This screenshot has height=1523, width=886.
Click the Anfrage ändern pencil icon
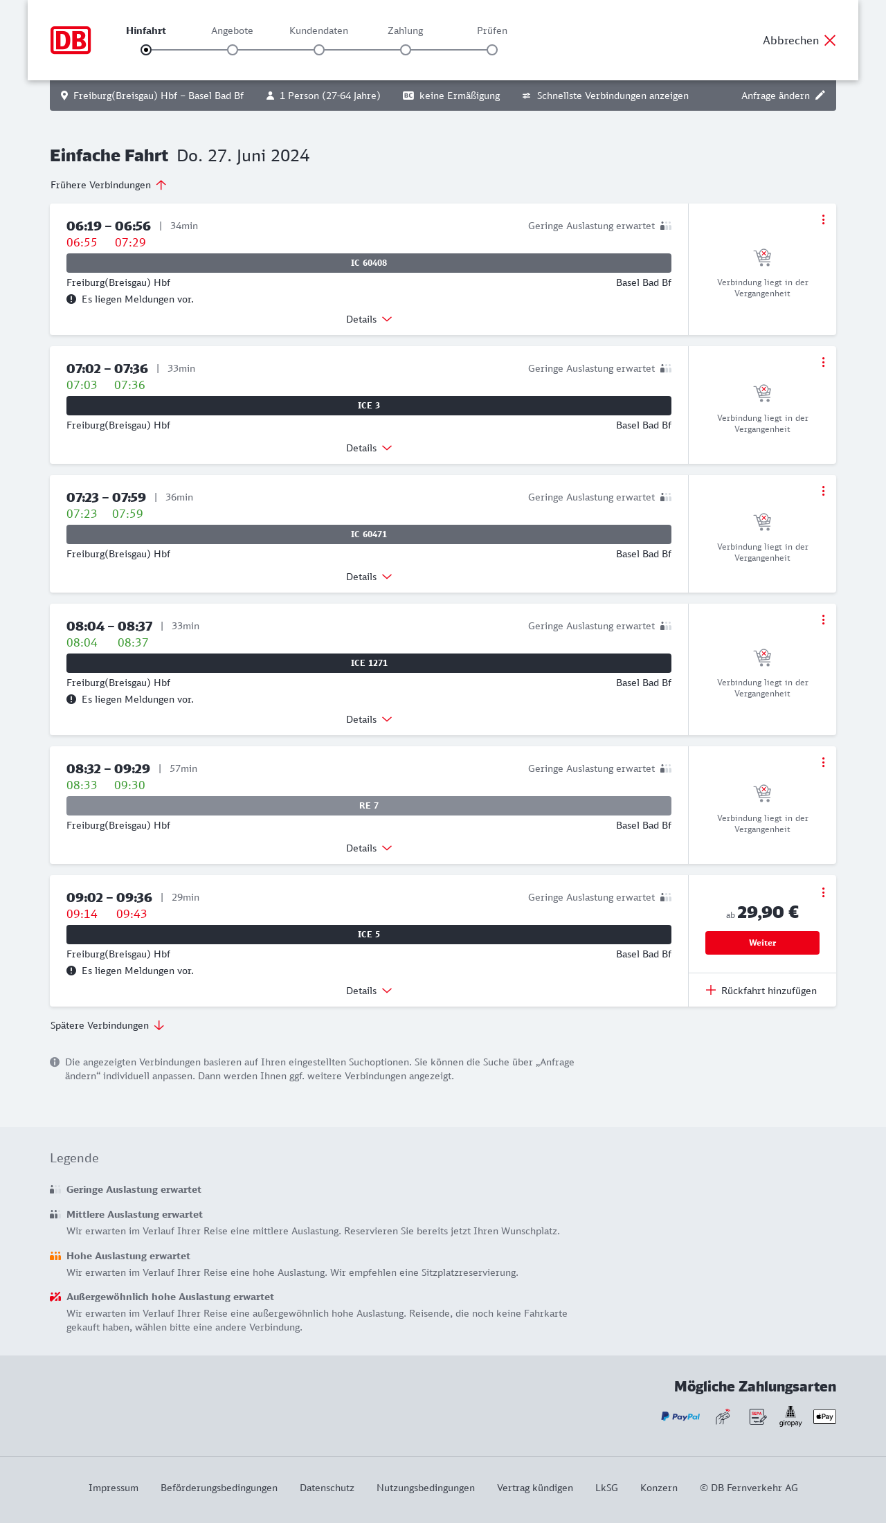(x=820, y=96)
